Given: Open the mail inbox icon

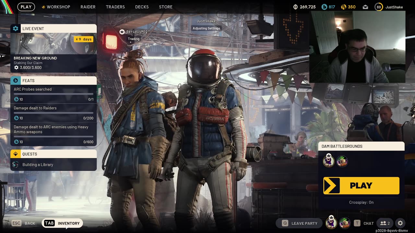Looking at the screenshot, I should point(365,7).
